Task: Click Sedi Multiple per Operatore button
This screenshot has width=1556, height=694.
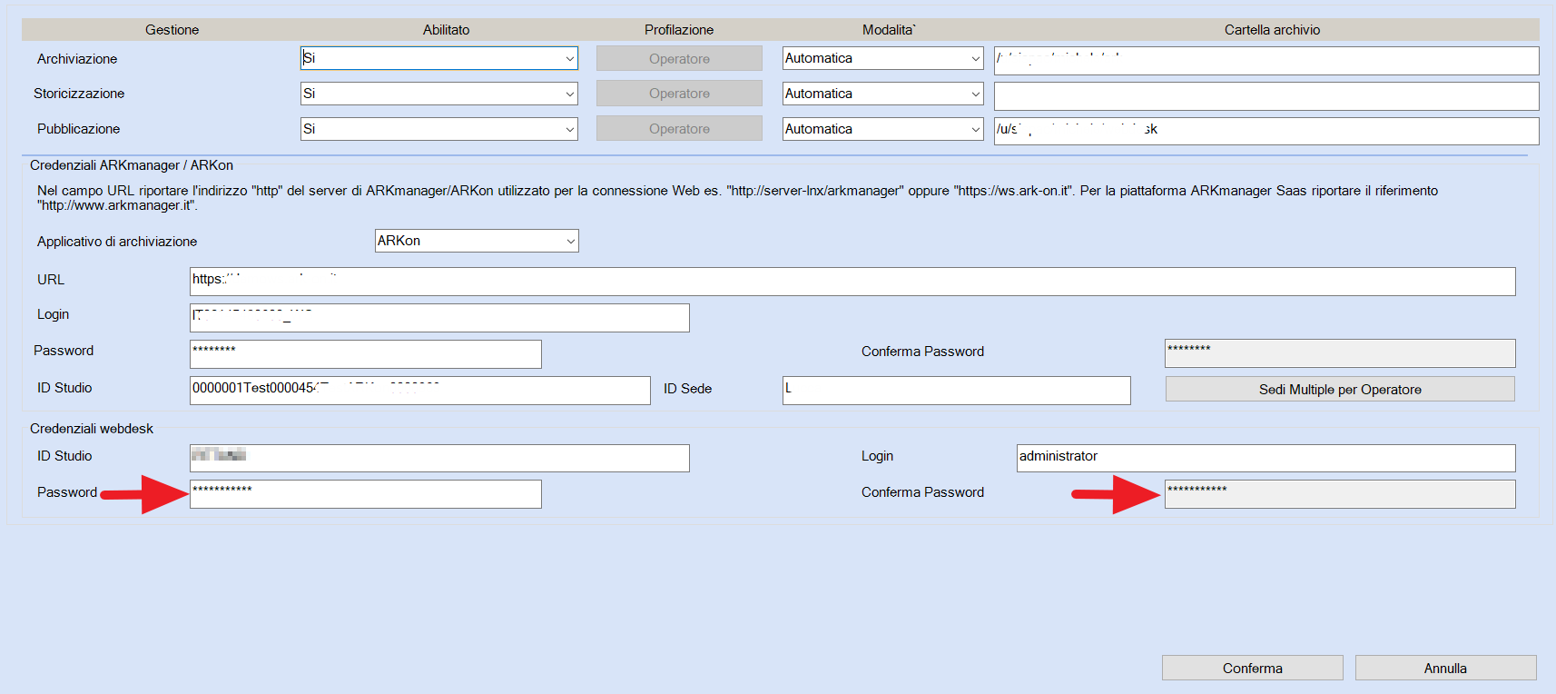Action: point(1340,389)
